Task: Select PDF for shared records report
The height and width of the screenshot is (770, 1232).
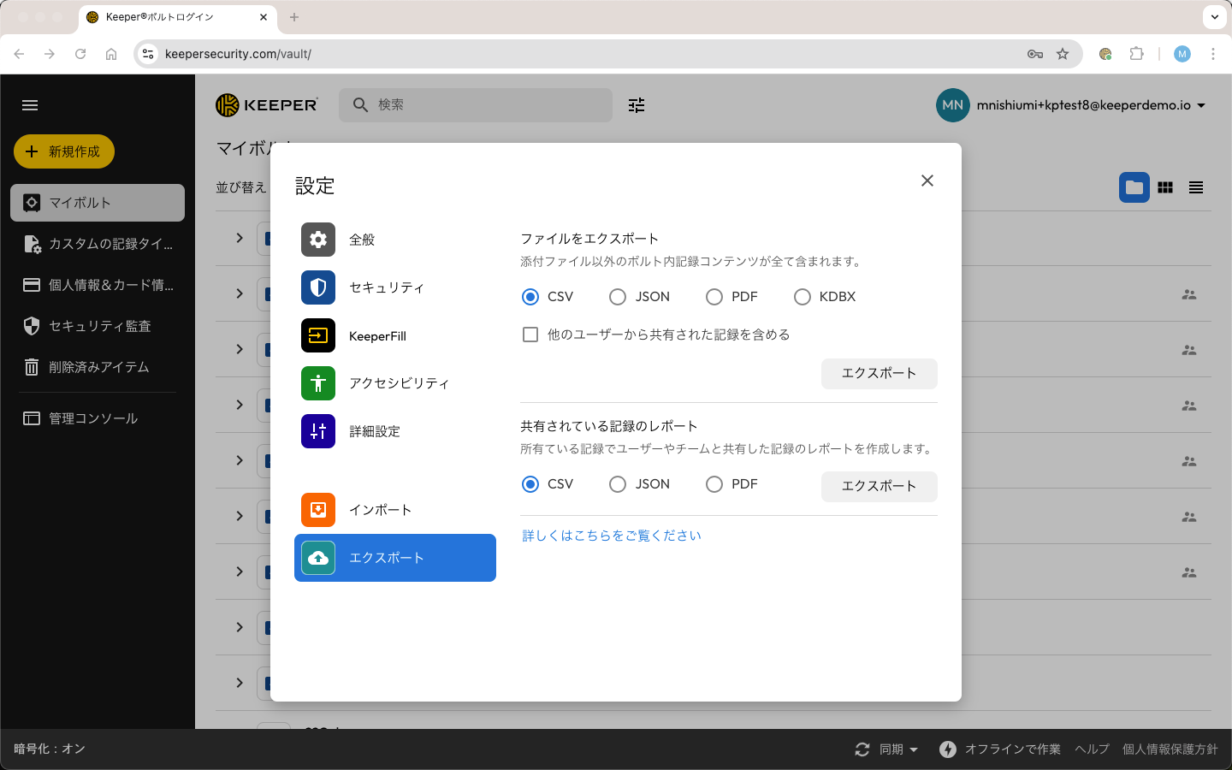Action: click(714, 484)
